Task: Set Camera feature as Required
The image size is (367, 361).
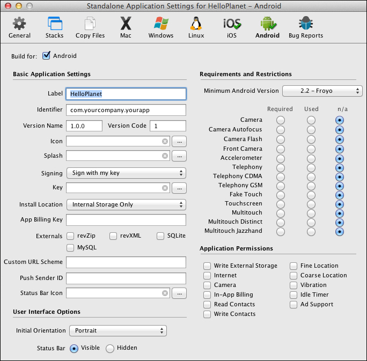Action: (281, 120)
